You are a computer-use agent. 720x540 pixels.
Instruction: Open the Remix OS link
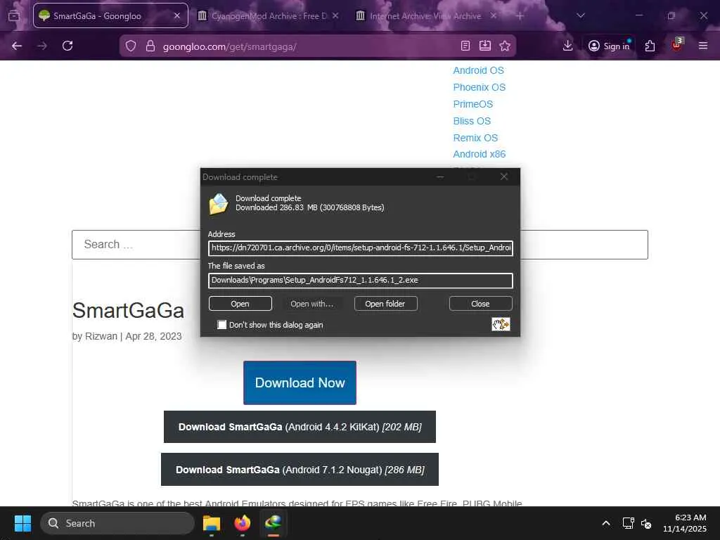(x=475, y=138)
